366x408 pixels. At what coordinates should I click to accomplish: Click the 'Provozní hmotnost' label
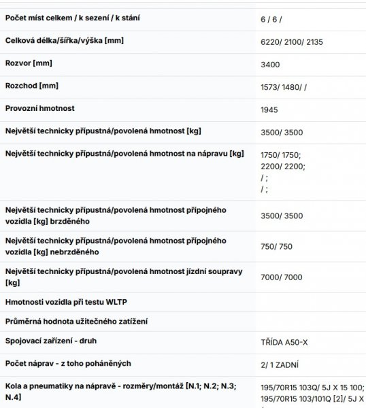point(40,108)
